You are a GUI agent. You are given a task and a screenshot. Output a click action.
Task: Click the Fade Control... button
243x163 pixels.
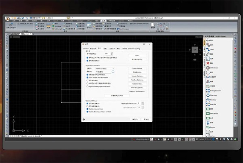click(x=137, y=83)
